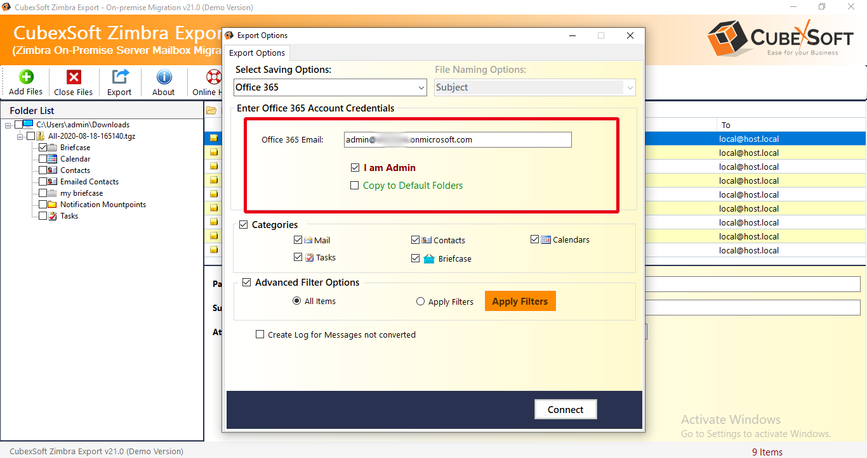Click the Contacts category card icon
The width and height of the screenshot is (867, 458).
pyautogui.click(x=427, y=240)
